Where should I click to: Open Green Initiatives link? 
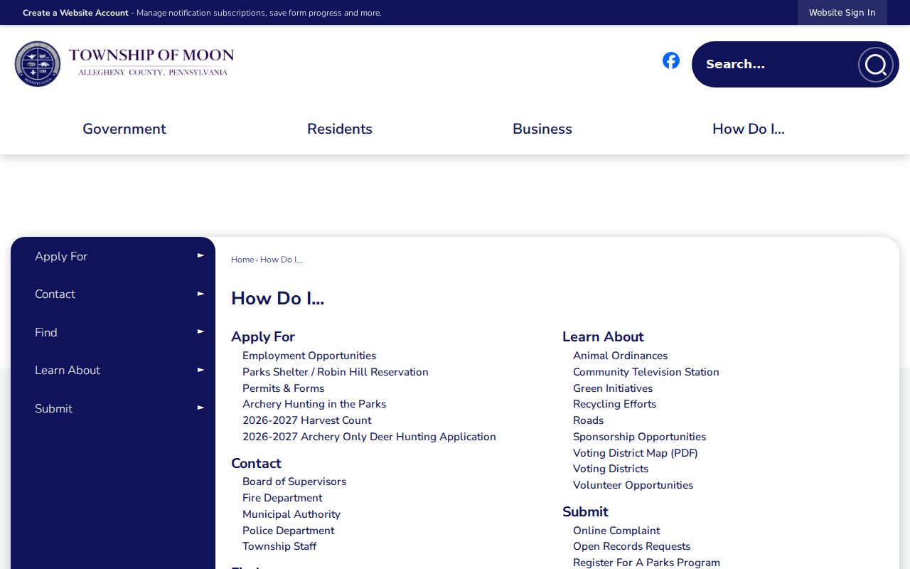pos(613,388)
